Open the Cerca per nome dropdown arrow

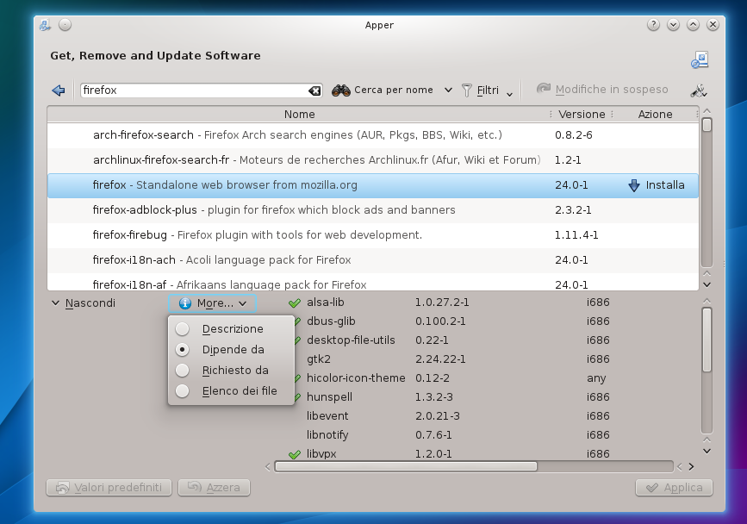click(x=448, y=90)
